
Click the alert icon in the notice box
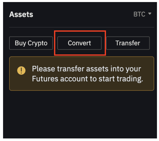click(x=21, y=70)
